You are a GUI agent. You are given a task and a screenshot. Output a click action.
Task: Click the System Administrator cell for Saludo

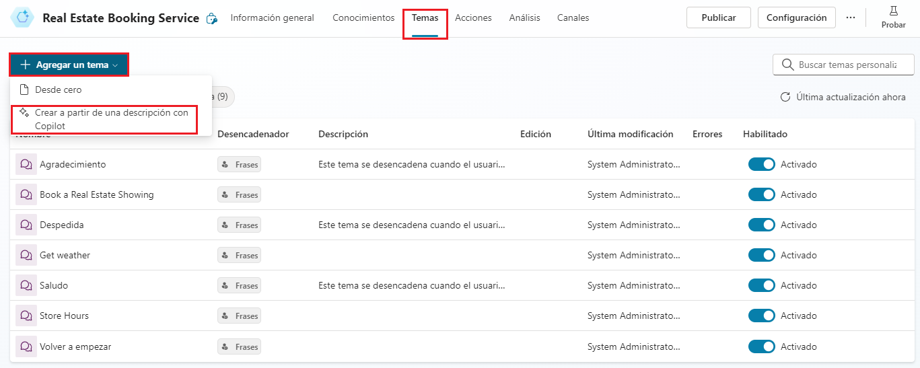click(634, 285)
